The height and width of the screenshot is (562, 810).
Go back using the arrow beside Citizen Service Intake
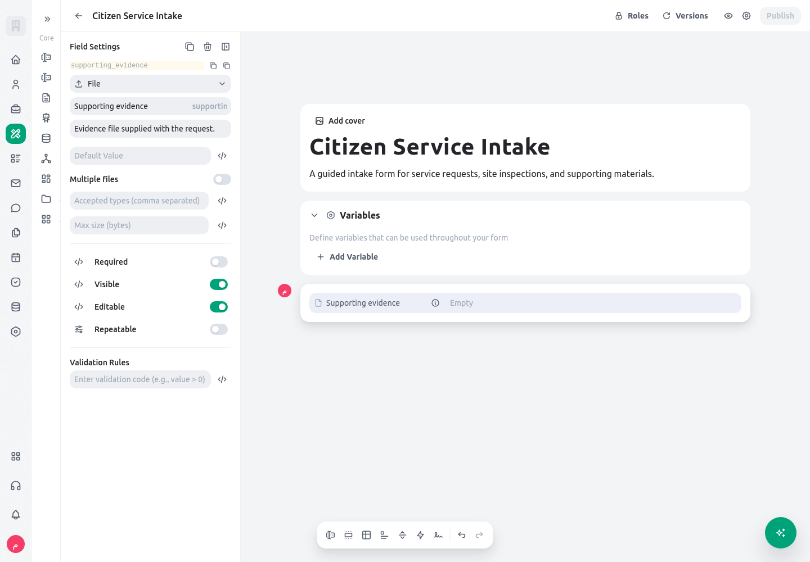[79, 16]
